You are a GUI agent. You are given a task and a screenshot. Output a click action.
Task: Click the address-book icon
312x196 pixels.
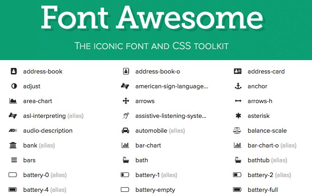pos(14,71)
